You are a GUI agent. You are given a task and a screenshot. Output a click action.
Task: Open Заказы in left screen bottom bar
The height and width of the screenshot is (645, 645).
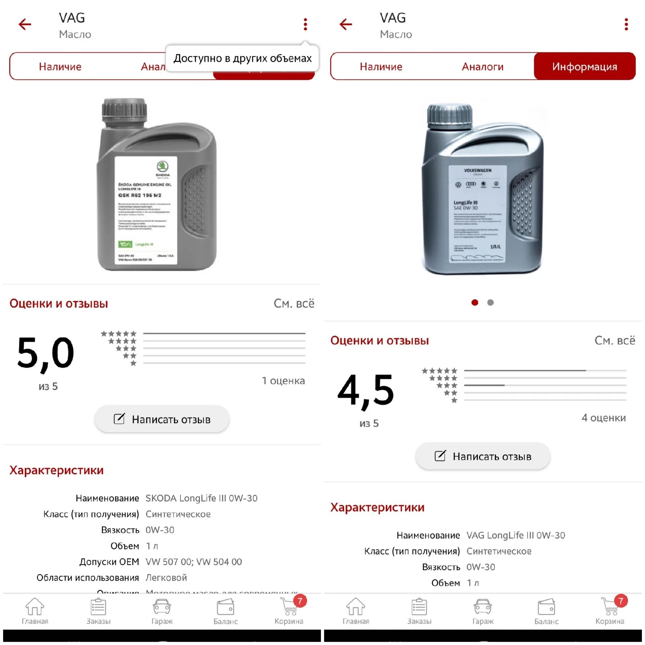pyautogui.click(x=98, y=611)
